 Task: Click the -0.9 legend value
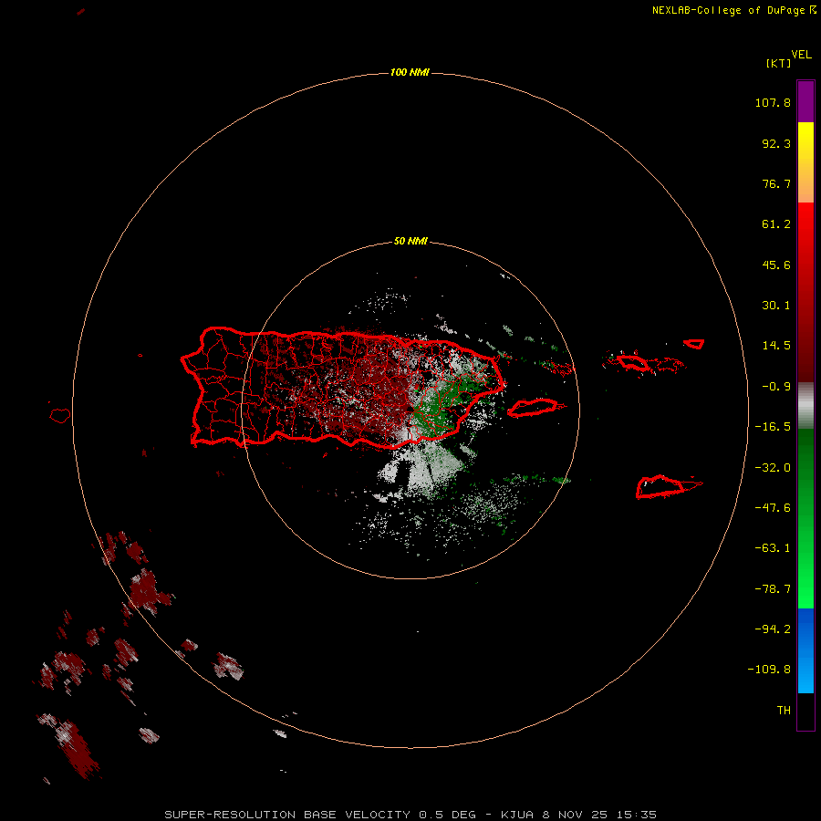pos(776,387)
